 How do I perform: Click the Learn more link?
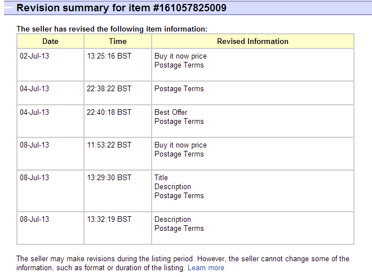(x=206, y=267)
